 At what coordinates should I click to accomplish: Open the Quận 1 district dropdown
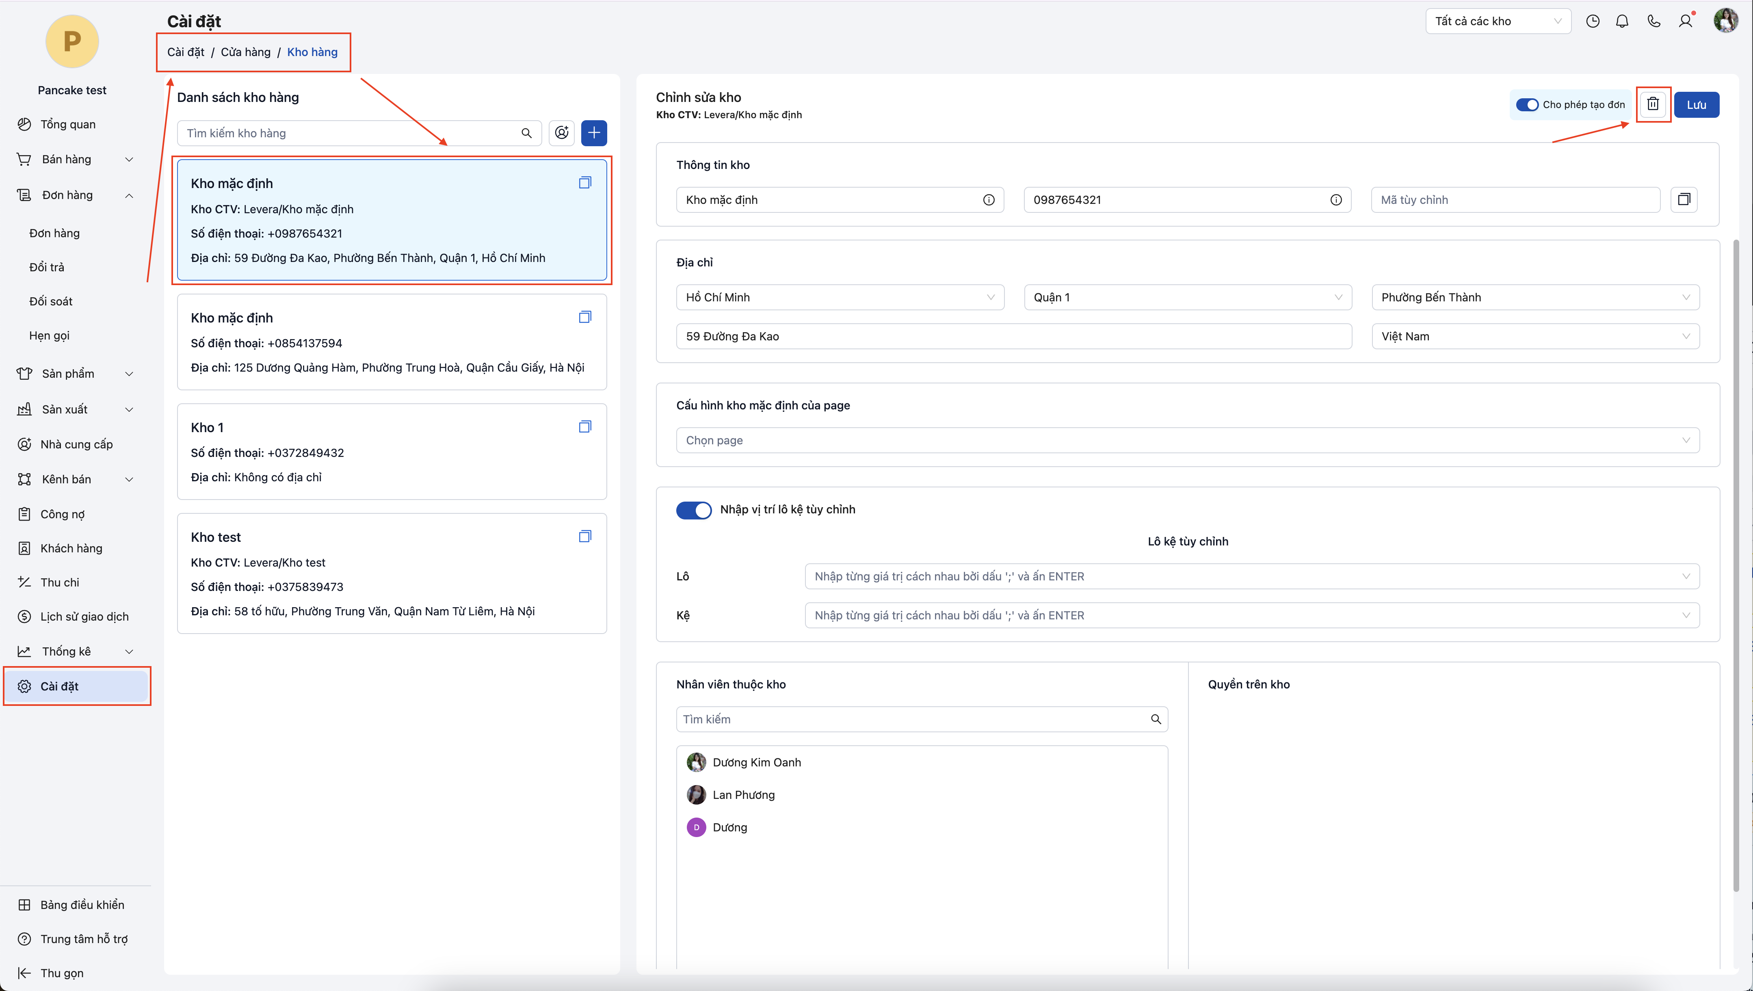coord(1187,297)
